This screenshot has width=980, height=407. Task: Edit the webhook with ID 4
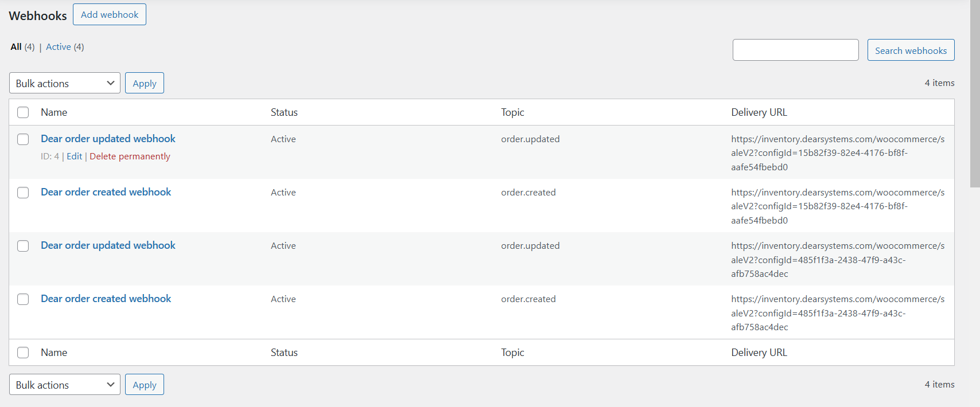74,156
